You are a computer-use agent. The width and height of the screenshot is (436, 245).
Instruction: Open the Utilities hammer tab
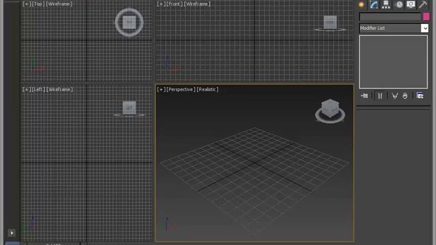[x=423, y=5]
